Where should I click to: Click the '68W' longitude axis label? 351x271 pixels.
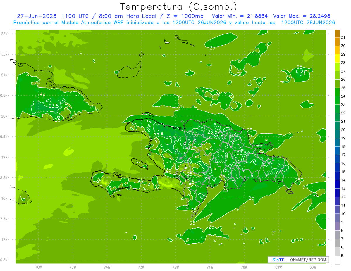[x=313, y=267]
